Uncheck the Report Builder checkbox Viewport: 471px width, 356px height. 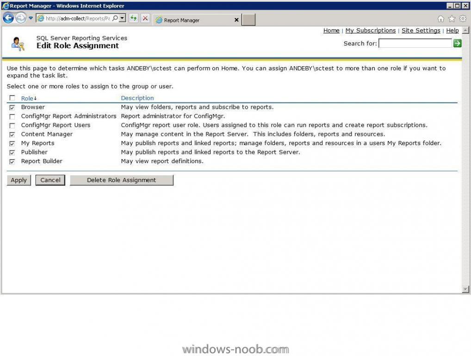[x=12, y=162]
